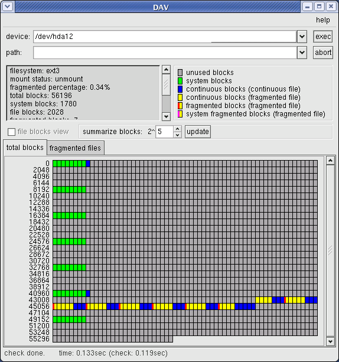This screenshot has height=362, width=339.
Task: Toggle the file blocks view checkbox
Action: (12, 132)
